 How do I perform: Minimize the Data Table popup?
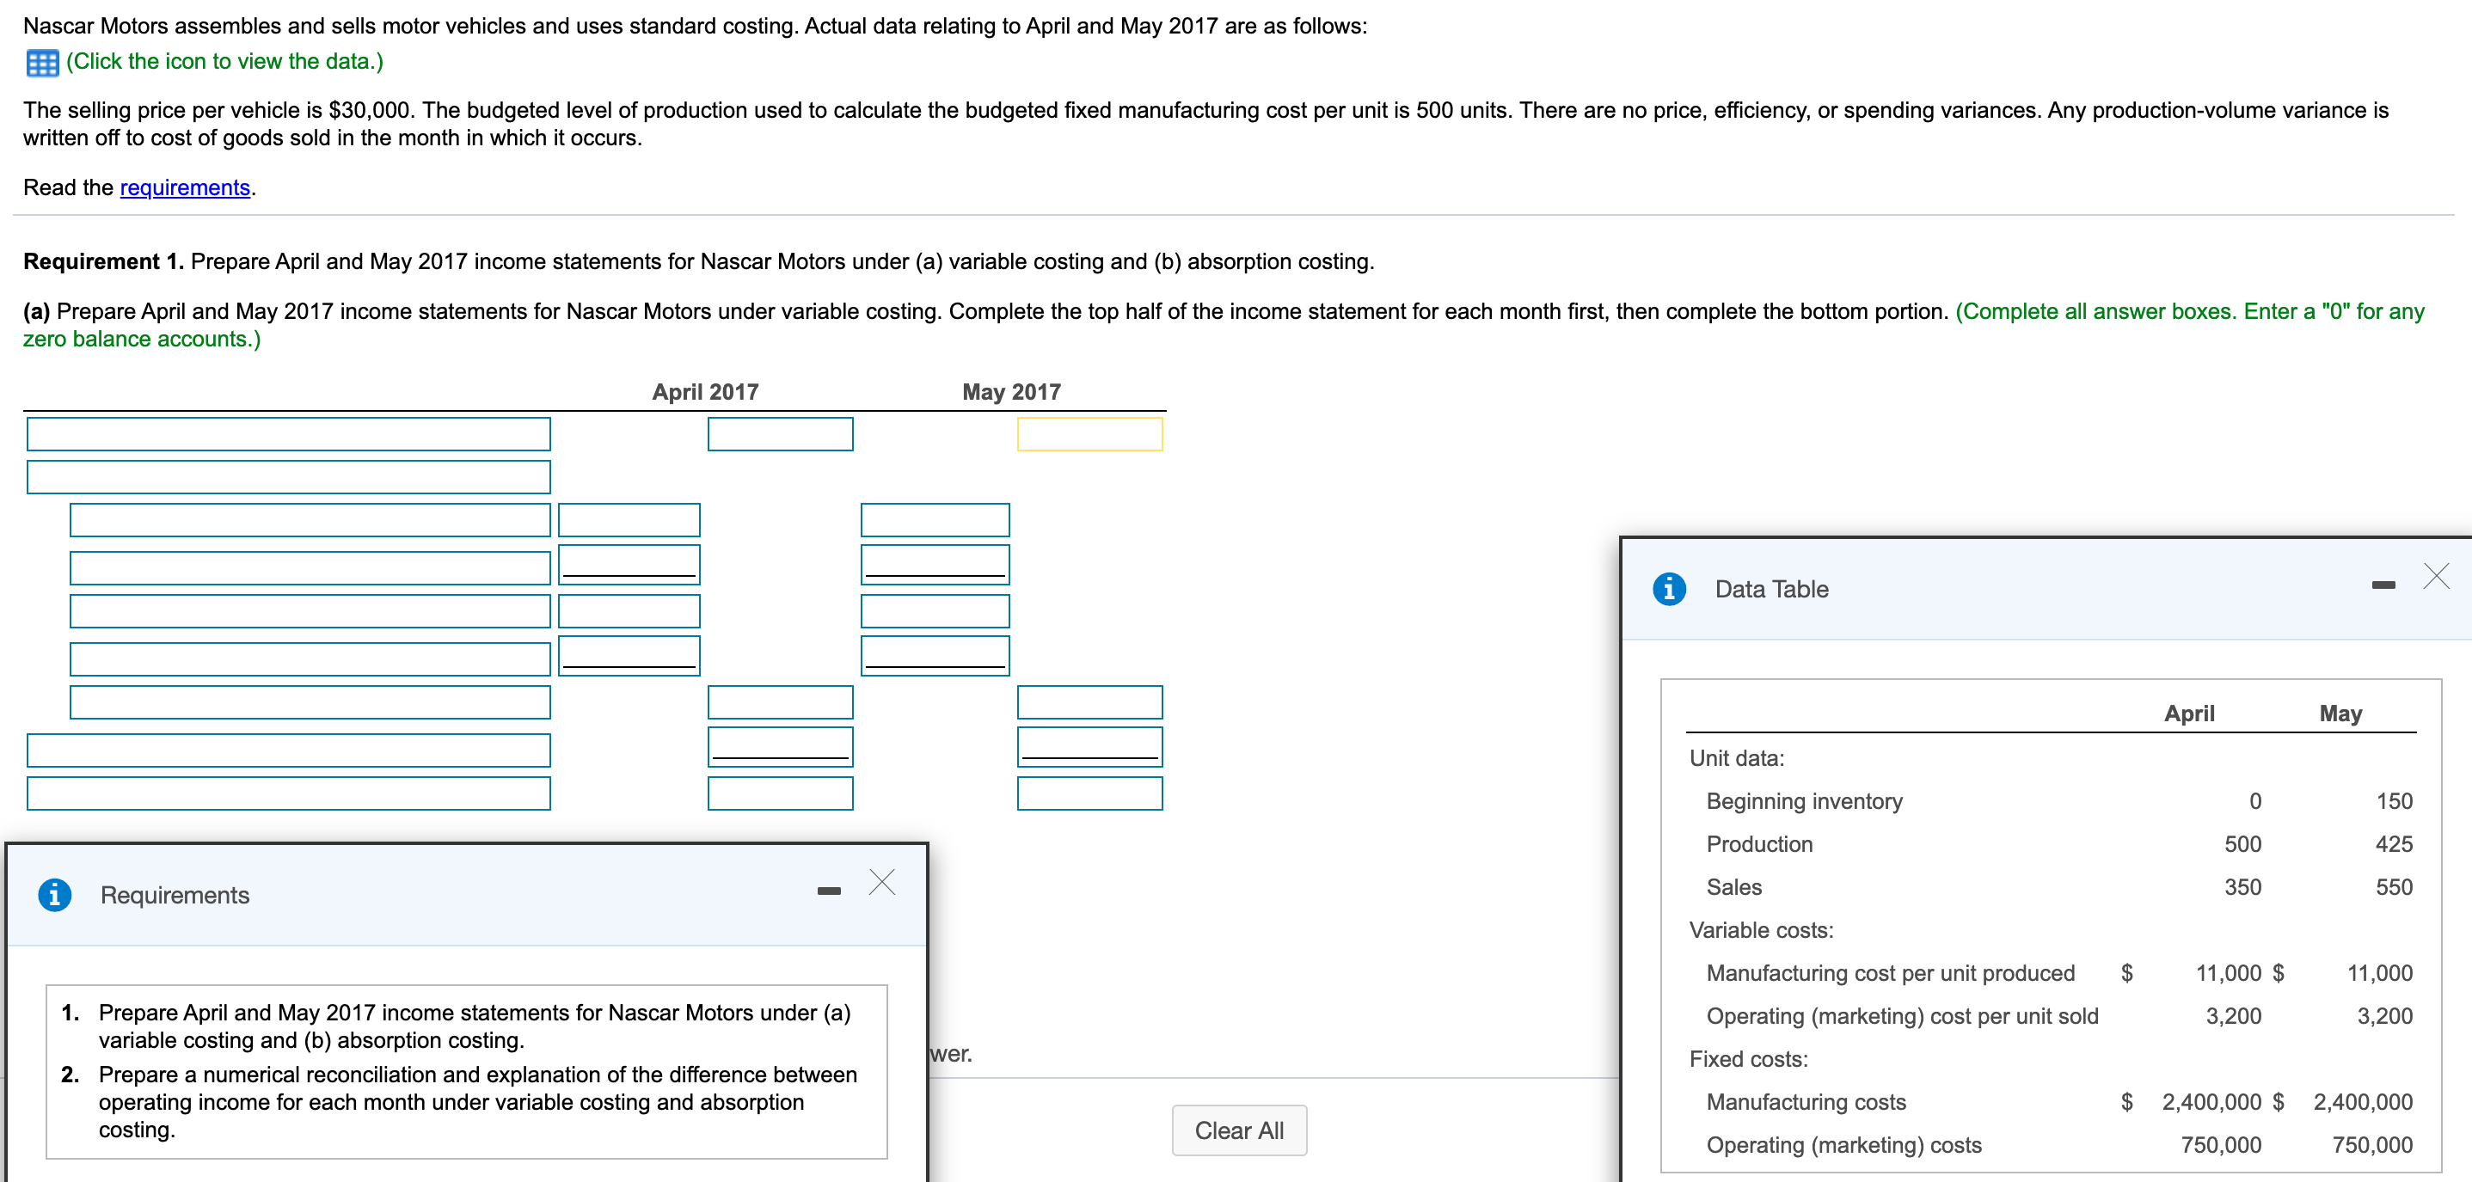pyautogui.click(x=2383, y=585)
